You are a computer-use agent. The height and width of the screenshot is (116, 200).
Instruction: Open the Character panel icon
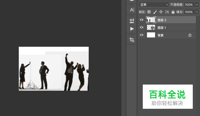coord(132,10)
